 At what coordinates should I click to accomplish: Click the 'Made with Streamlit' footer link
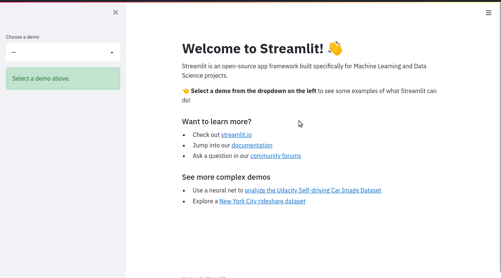coord(204,277)
